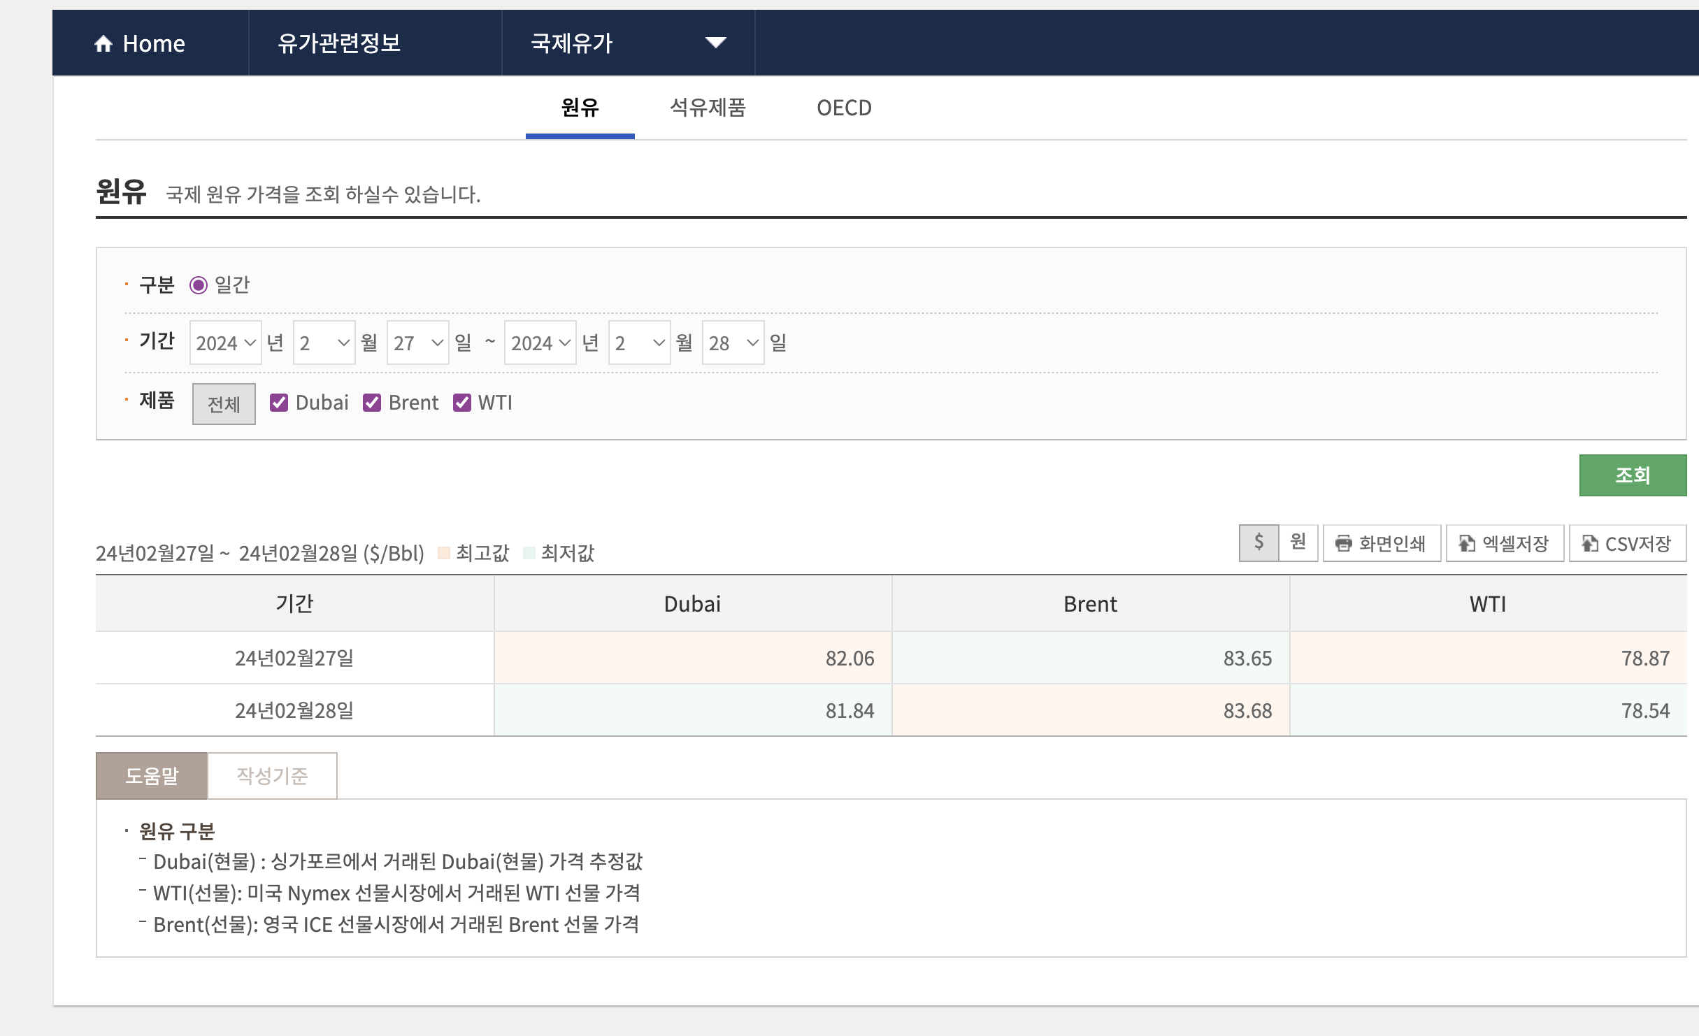Click the 전체 select-all button
The image size is (1699, 1036).
coord(224,404)
